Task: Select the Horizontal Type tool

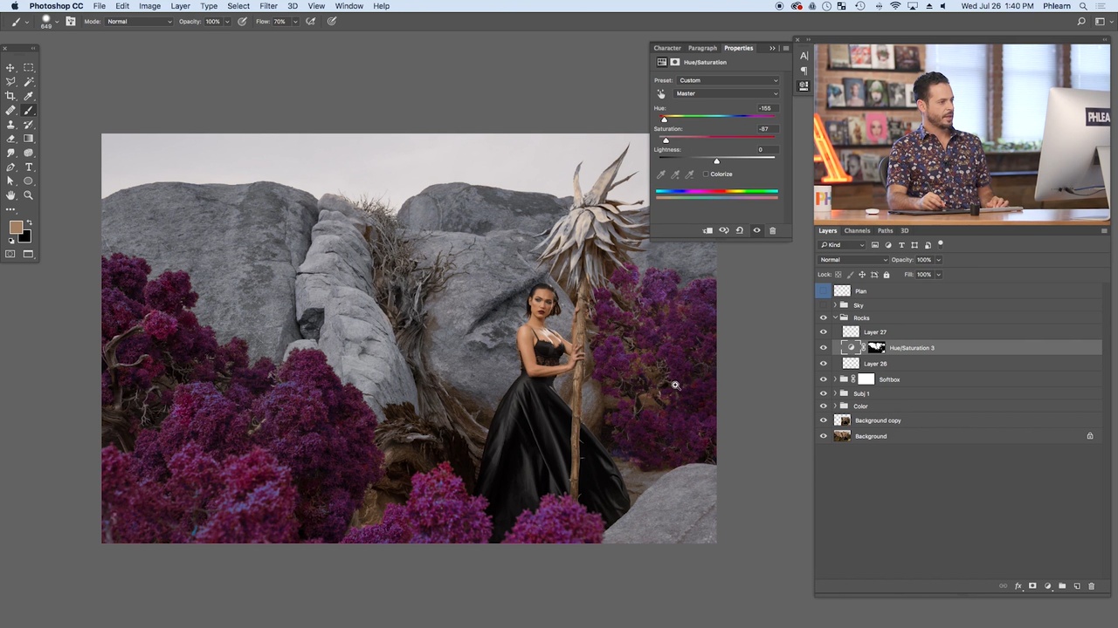Action: click(29, 167)
